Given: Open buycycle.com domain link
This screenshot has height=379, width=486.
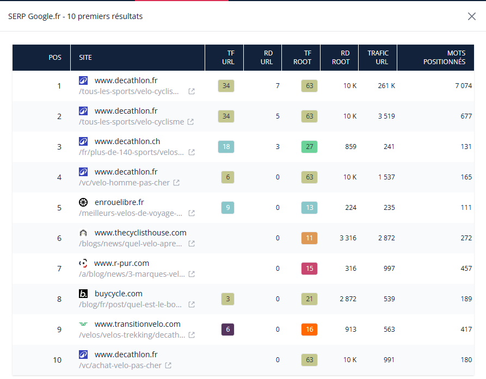Looking at the screenshot, I should tap(119, 294).
